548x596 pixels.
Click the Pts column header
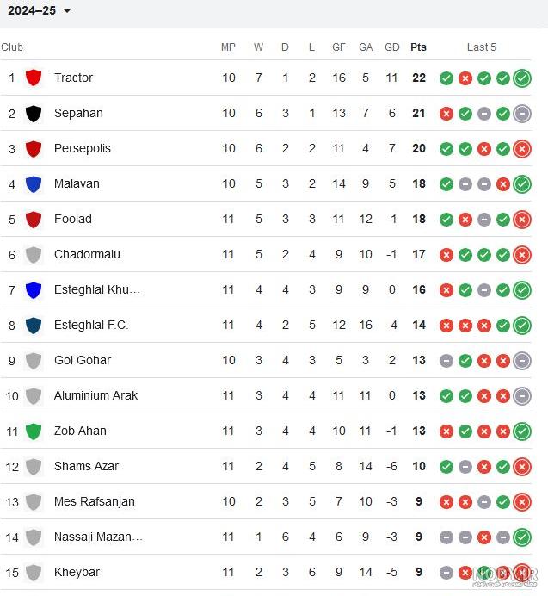(x=418, y=47)
